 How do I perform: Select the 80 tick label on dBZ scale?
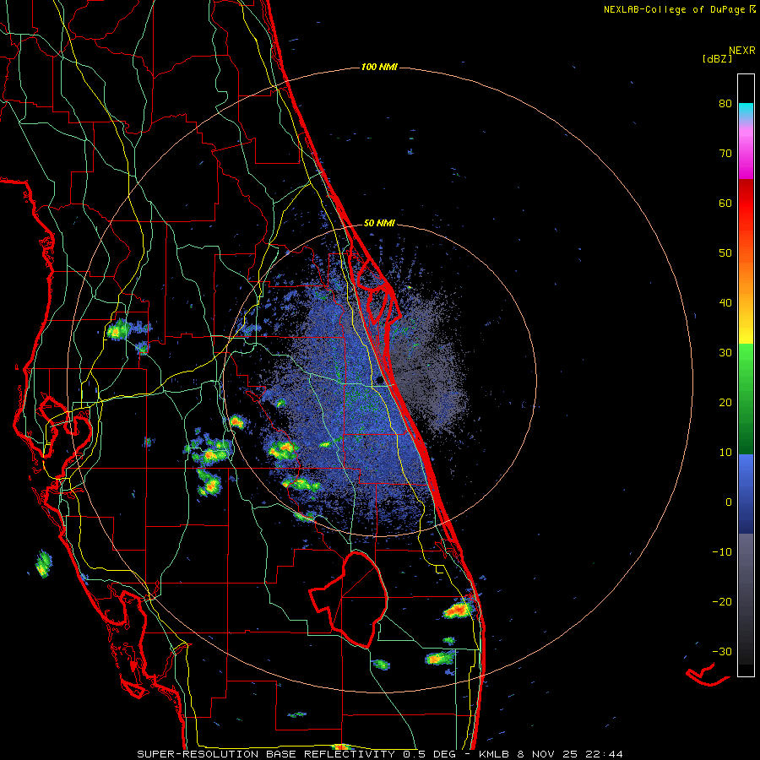[725, 104]
